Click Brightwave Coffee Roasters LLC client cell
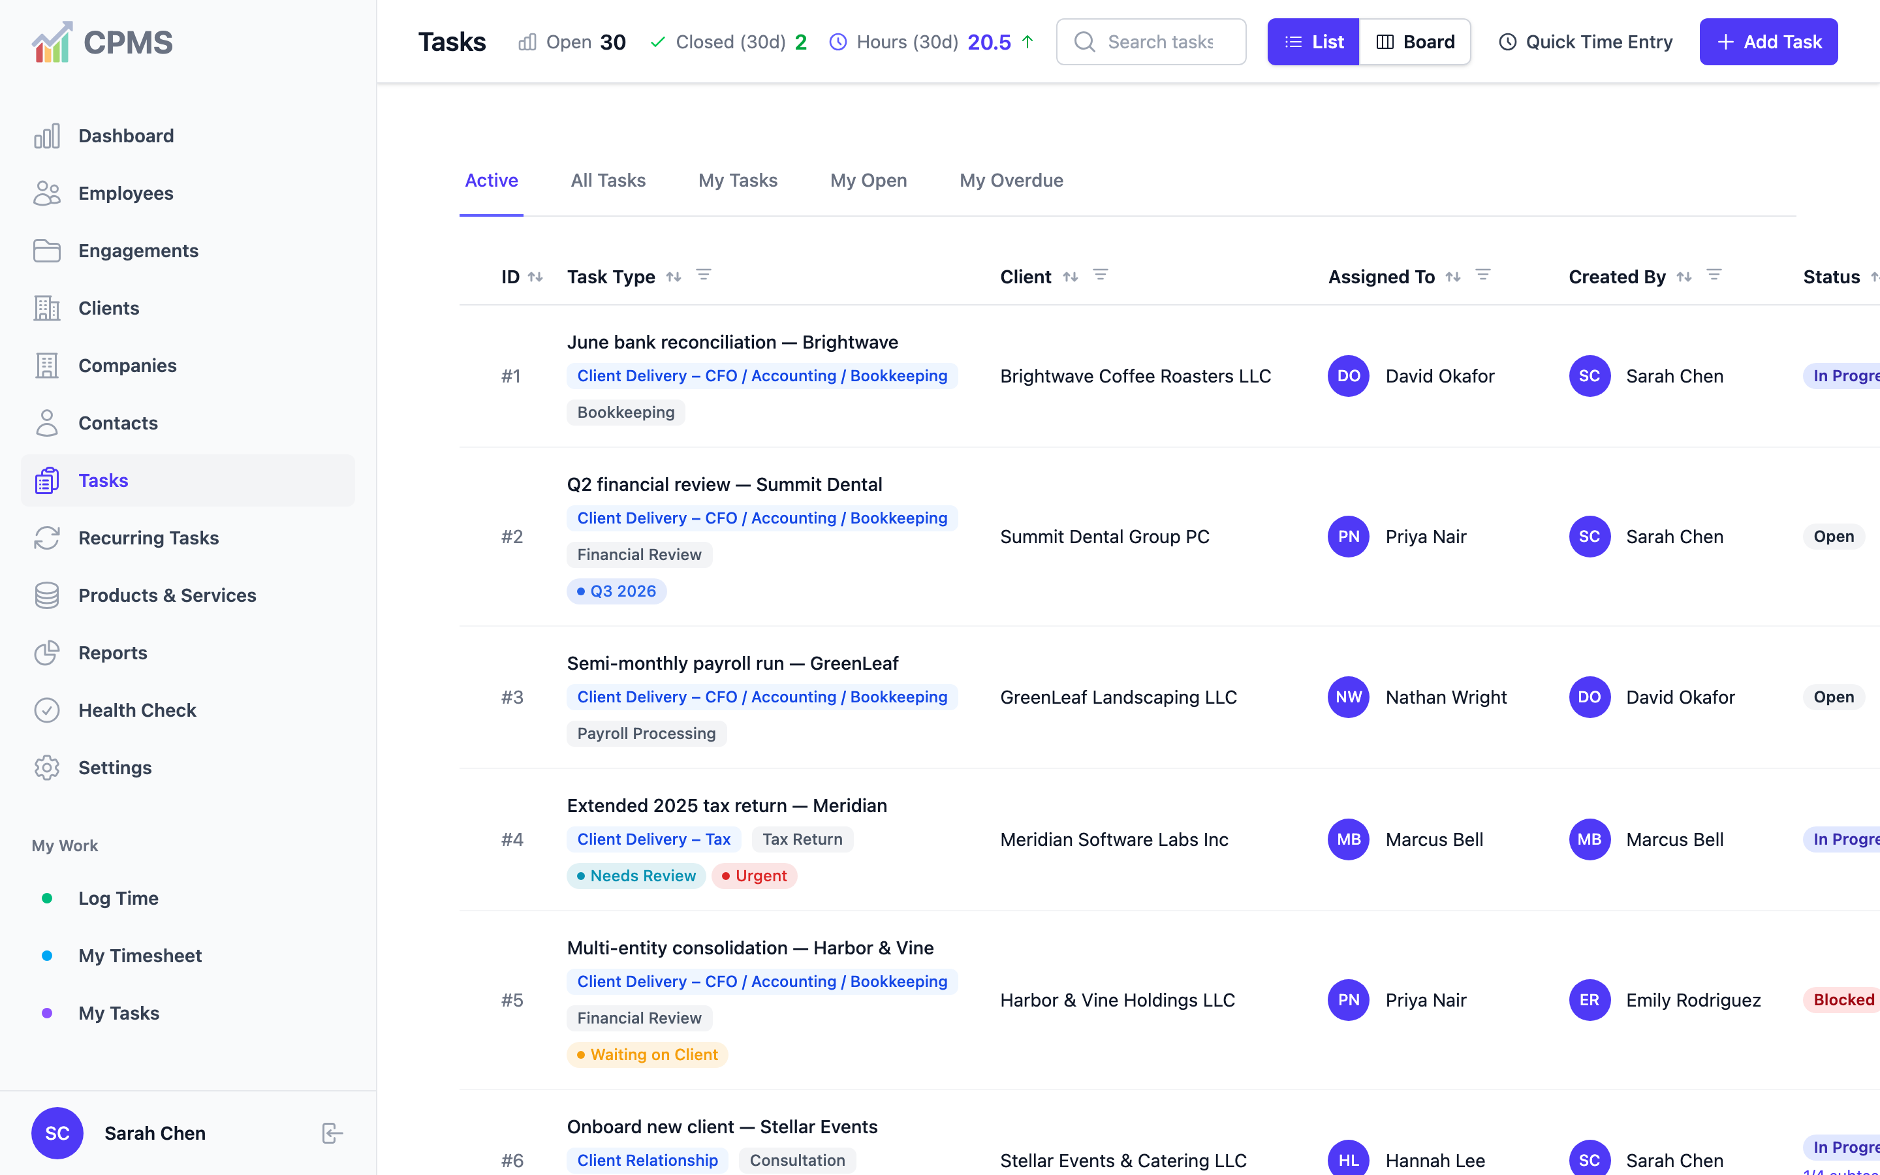Image resolution: width=1880 pixels, height=1175 pixels. (x=1136, y=376)
